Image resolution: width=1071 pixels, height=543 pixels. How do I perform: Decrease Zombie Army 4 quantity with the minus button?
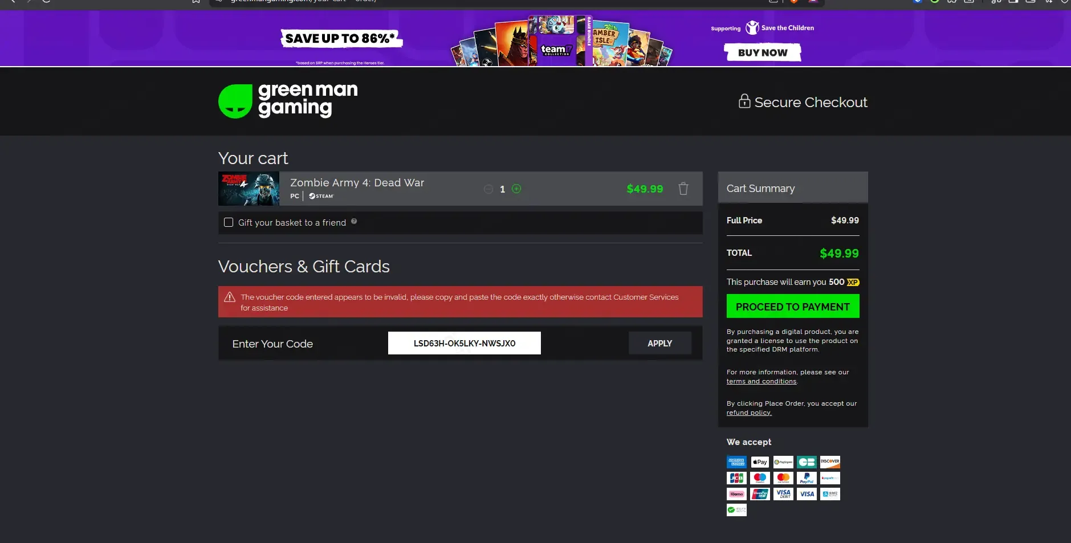pyautogui.click(x=488, y=189)
